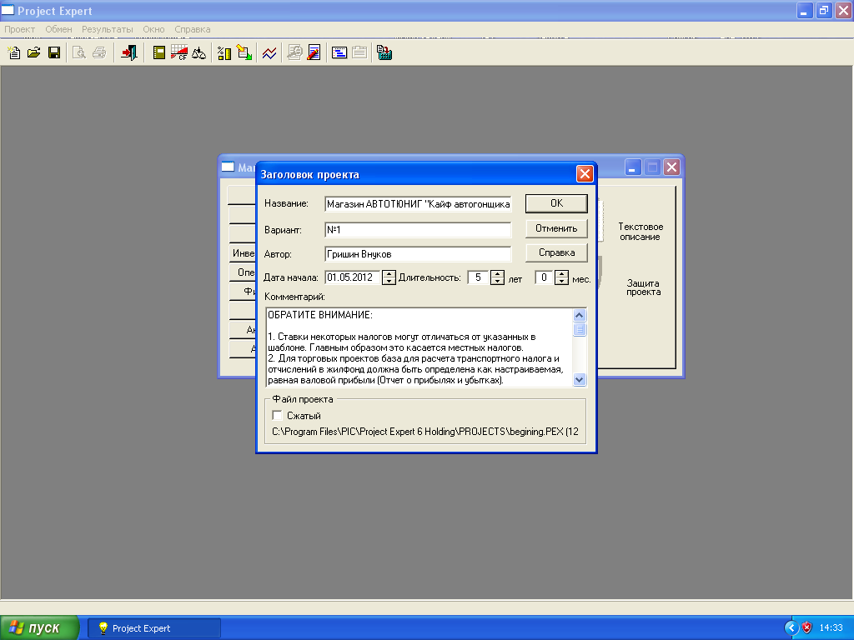This screenshot has width=854, height=640.
Task: Click the security shield tray icon
Action: point(806,628)
